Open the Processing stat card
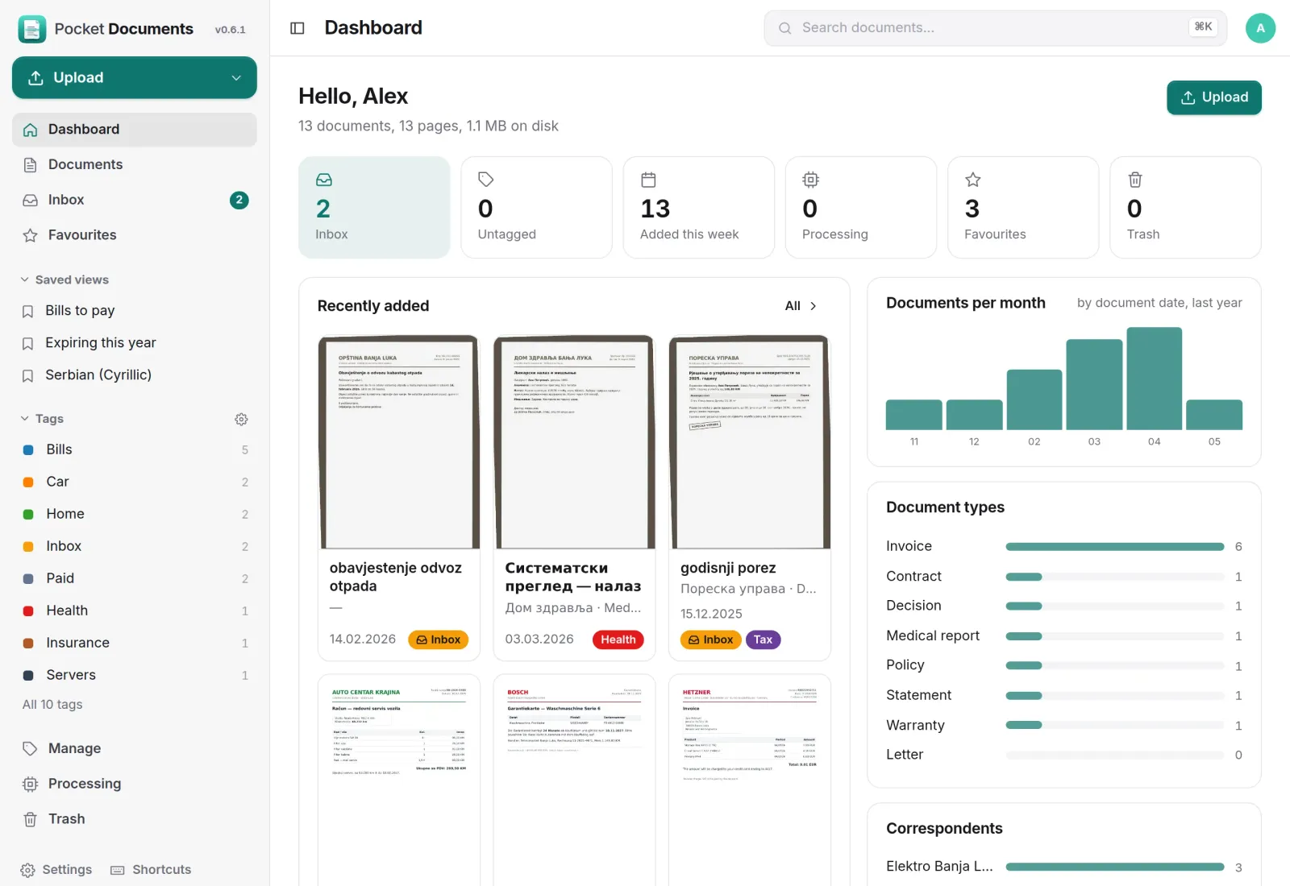 pyautogui.click(x=861, y=207)
